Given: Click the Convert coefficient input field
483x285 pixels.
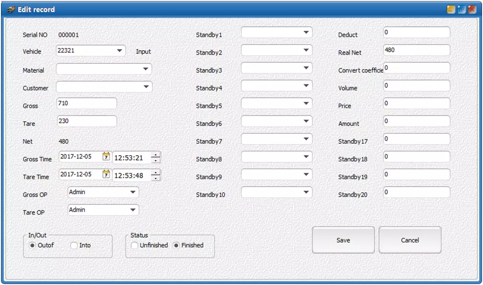Looking at the screenshot, I should [416, 68].
